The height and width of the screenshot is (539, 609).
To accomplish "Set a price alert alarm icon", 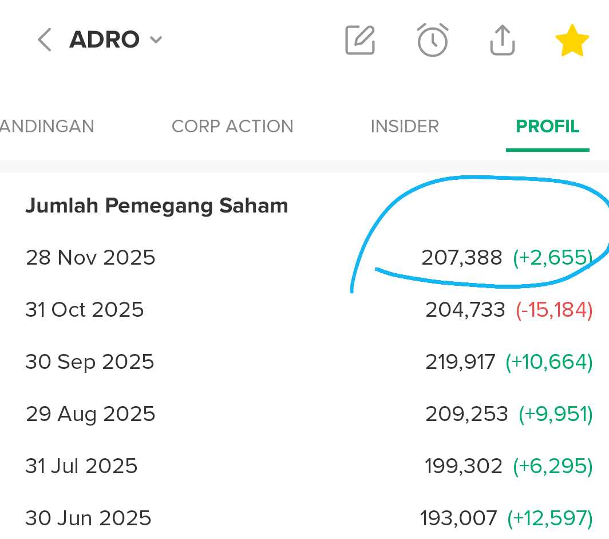I will point(432,40).
